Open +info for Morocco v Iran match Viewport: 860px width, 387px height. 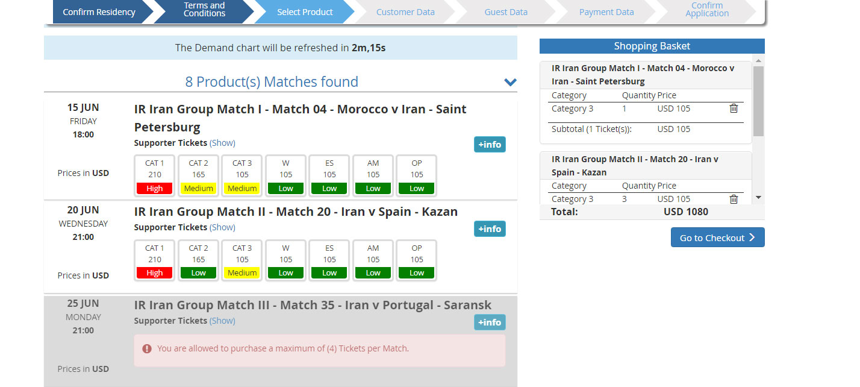(489, 145)
